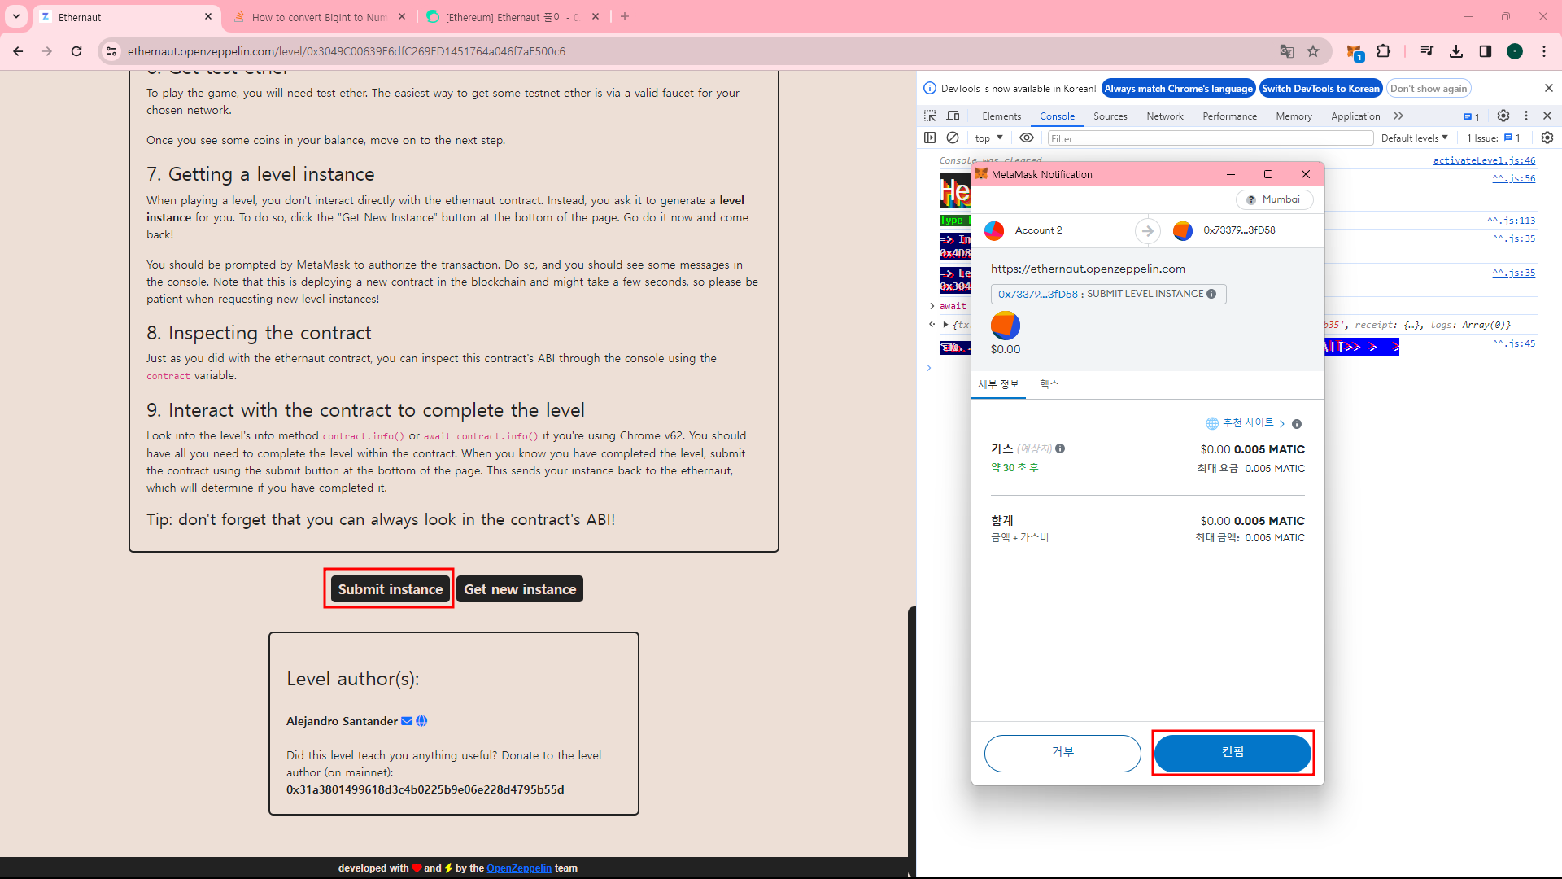The height and width of the screenshot is (879, 1562).
Task: Select the 헥스 tab in MetaMask
Action: tap(1049, 384)
